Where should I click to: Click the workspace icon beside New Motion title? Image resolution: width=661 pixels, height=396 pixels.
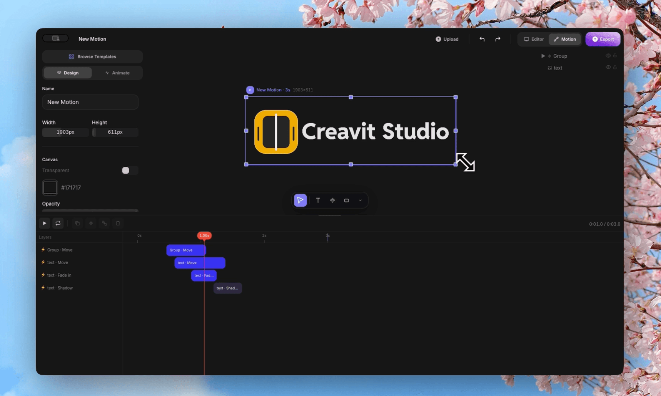[x=55, y=38]
